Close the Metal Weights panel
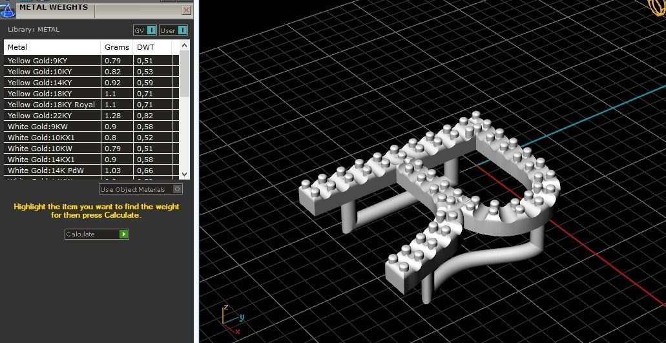The height and width of the screenshot is (343, 666). pos(187,10)
